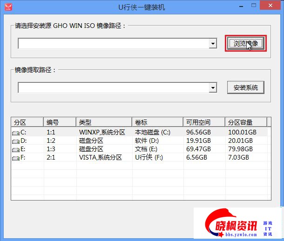Click the drive icon beside F: partition
Screen dimensions: 284x241
point(16,158)
